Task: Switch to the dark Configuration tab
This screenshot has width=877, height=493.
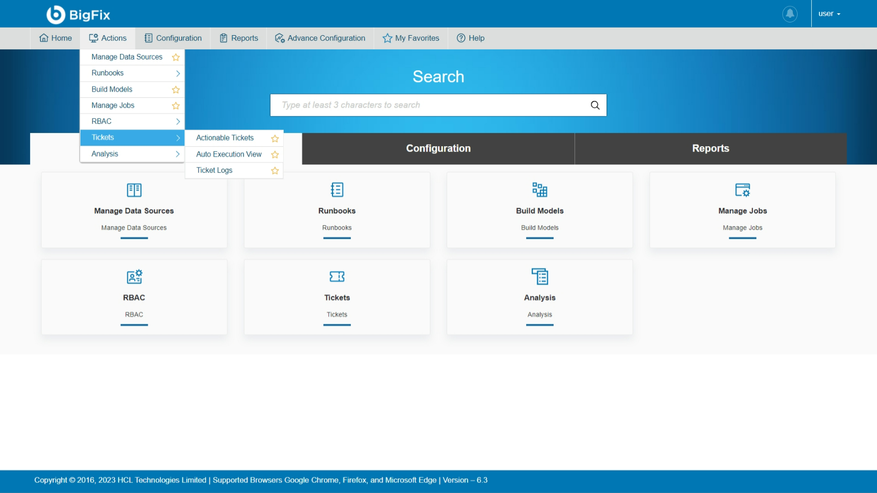Action: (438, 149)
